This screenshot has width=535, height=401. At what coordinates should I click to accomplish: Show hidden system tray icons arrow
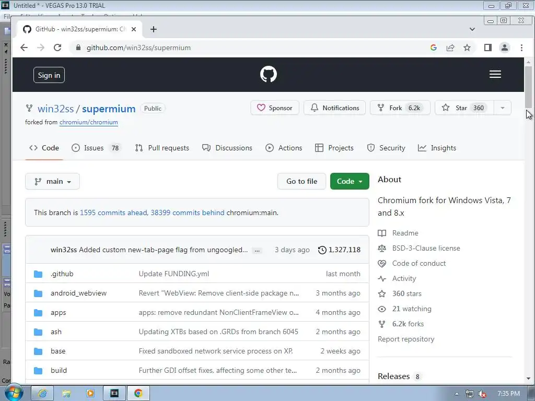457,394
